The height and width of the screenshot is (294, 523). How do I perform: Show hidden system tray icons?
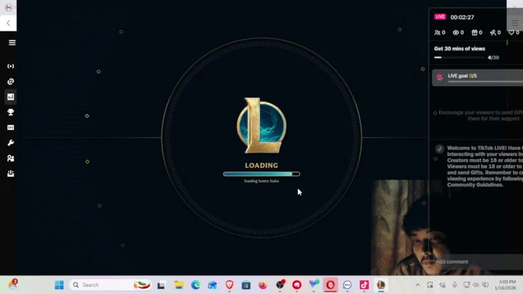click(x=417, y=285)
